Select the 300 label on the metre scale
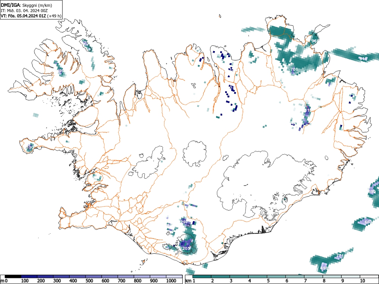Viewport: 379px width, 284px height. [57, 281]
